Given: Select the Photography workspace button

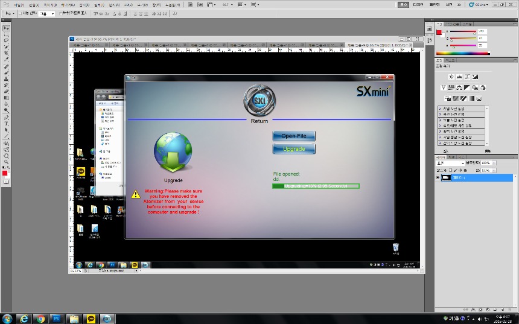Looking at the screenshot, I should (x=449, y=5).
